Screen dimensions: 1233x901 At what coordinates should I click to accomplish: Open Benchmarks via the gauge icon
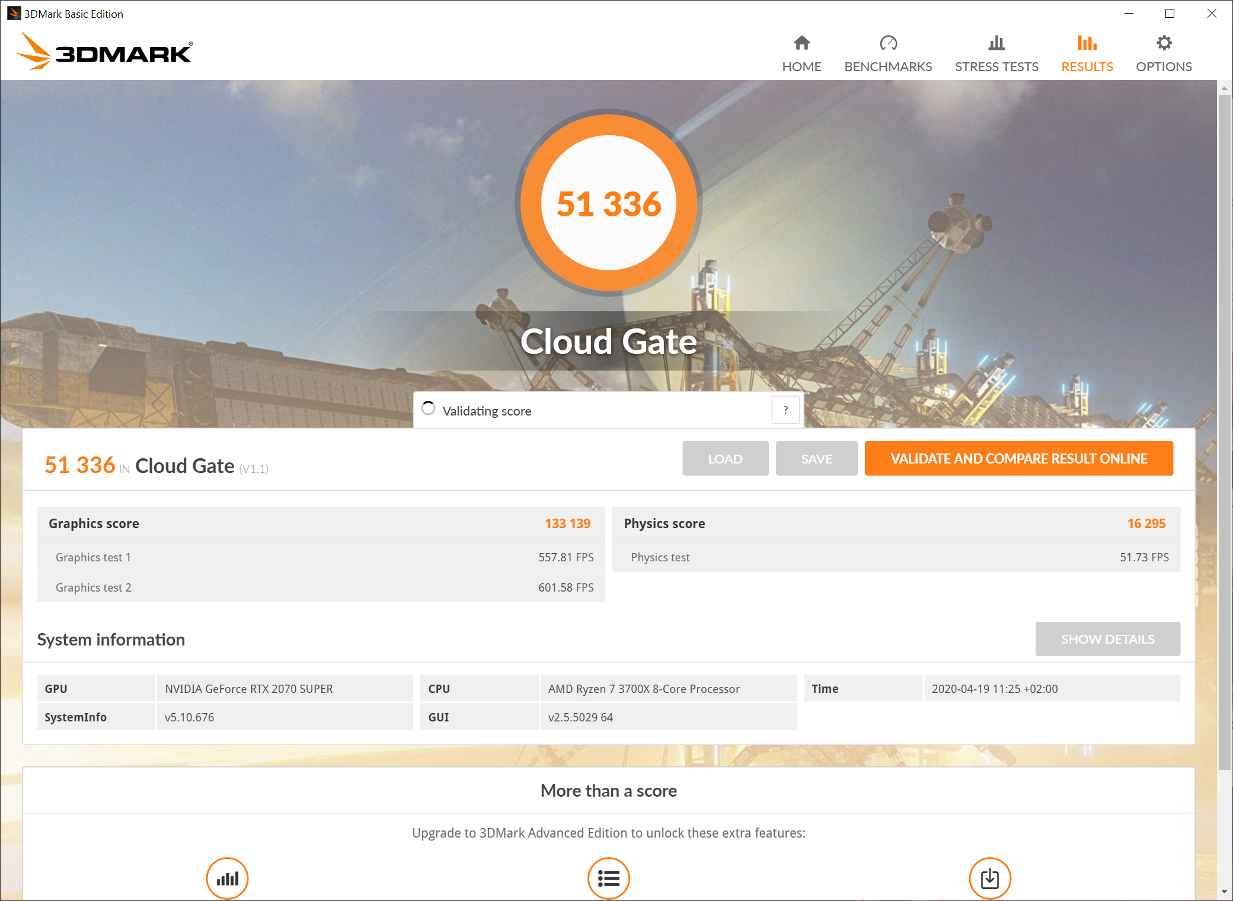[x=888, y=43]
